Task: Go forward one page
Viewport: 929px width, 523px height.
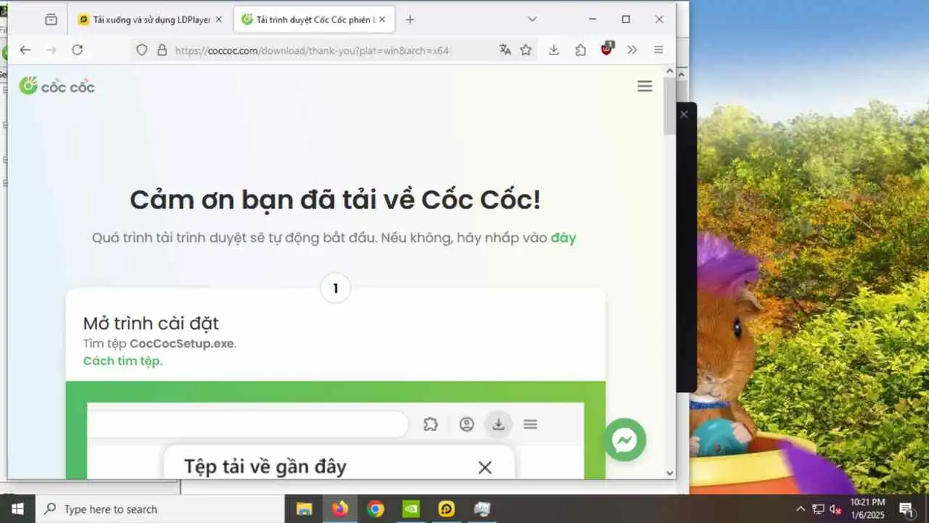Action: tap(51, 50)
